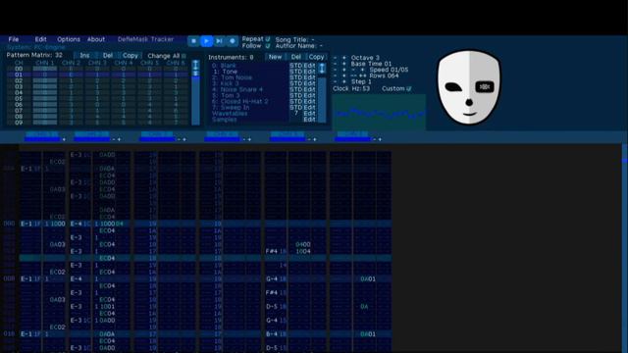
Task: Click the B-4 note in pattern editor
Action: 272,333
